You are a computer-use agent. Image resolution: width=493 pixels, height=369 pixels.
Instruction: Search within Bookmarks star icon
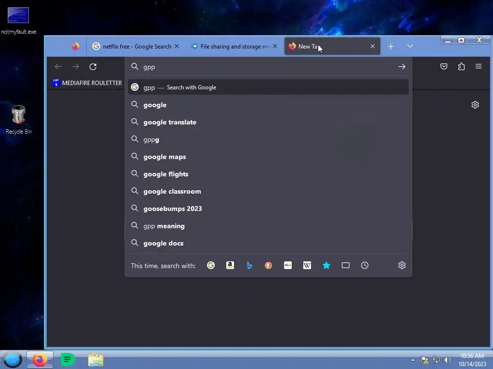pos(326,265)
